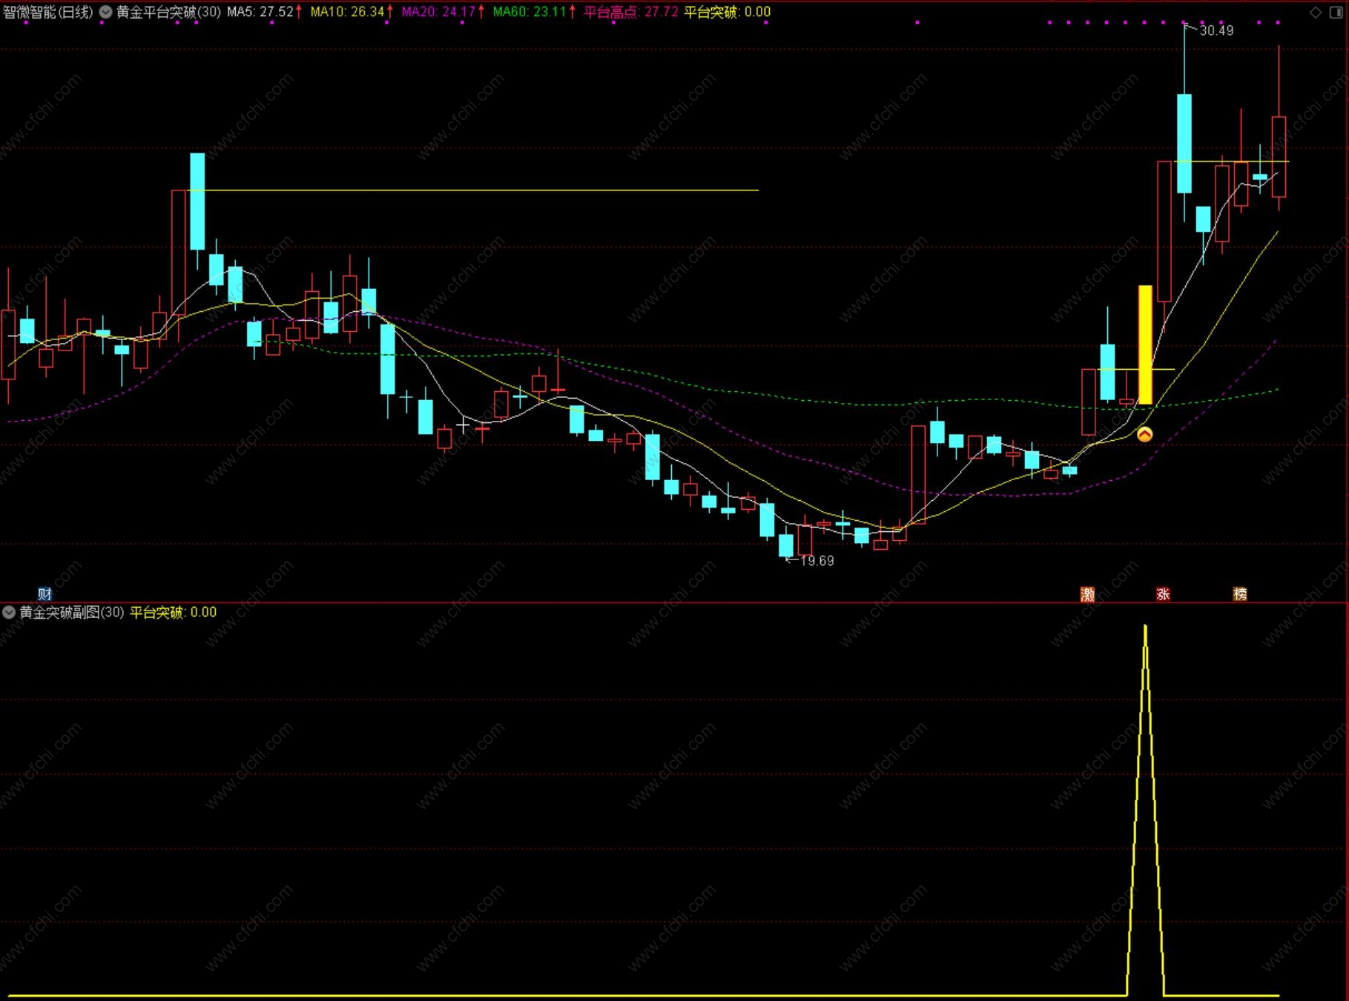Click the MA5: 27.52 value
This screenshot has width=1349, height=1001.
[260, 12]
